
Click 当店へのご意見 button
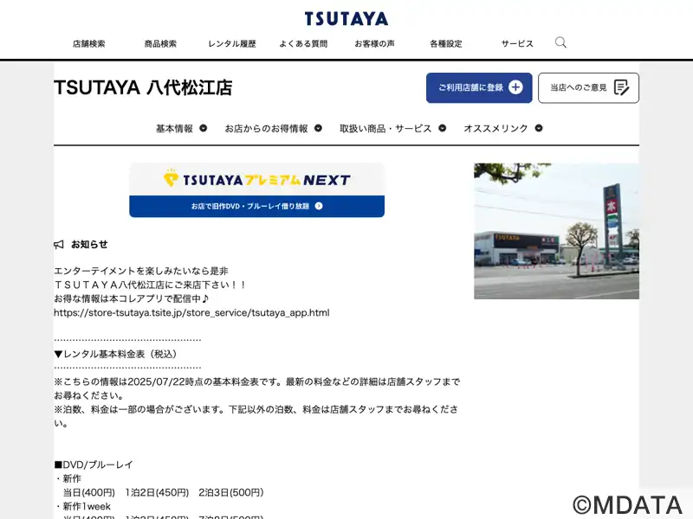589,88
